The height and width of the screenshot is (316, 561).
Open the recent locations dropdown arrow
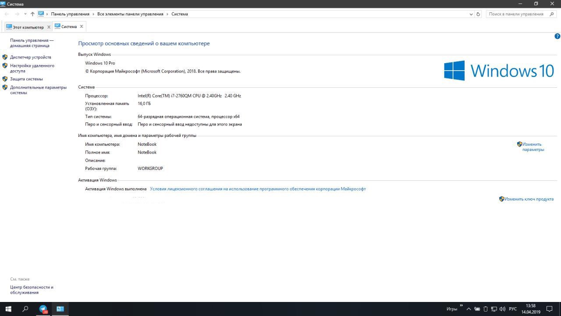pyautogui.click(x=25, y=14)
